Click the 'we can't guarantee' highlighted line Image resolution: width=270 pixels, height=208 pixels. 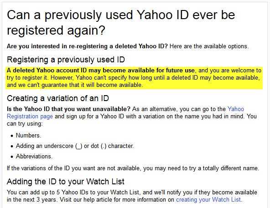coord(75,85)
